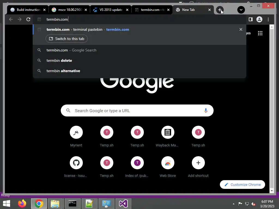Viewport: 279px width, 209px height.
Task: Go forward using the forward arrow
Action: tap(20, 19)
